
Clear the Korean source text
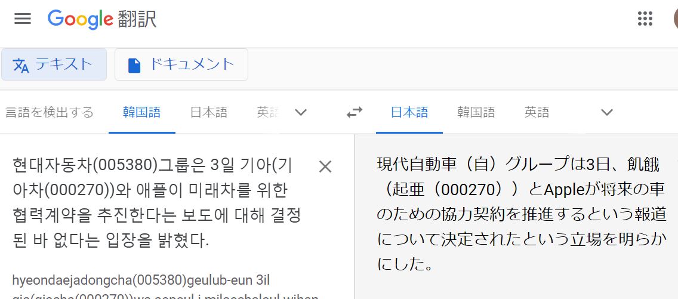325,167
